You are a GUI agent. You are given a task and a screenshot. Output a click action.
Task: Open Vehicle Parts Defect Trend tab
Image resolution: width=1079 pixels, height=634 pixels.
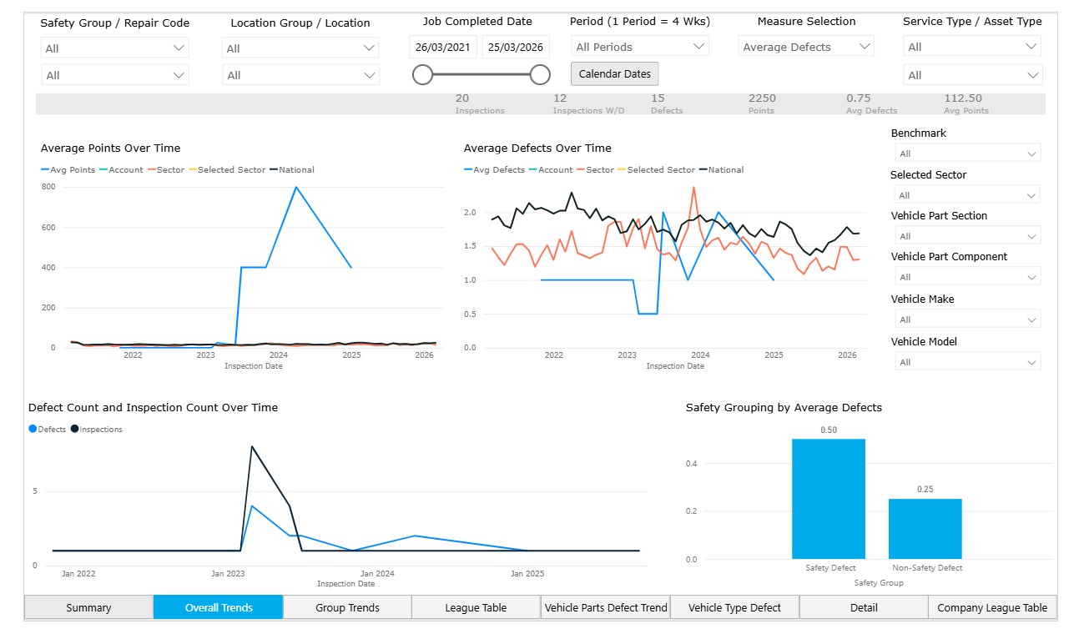pyautogui.click(x=606, y=607)
